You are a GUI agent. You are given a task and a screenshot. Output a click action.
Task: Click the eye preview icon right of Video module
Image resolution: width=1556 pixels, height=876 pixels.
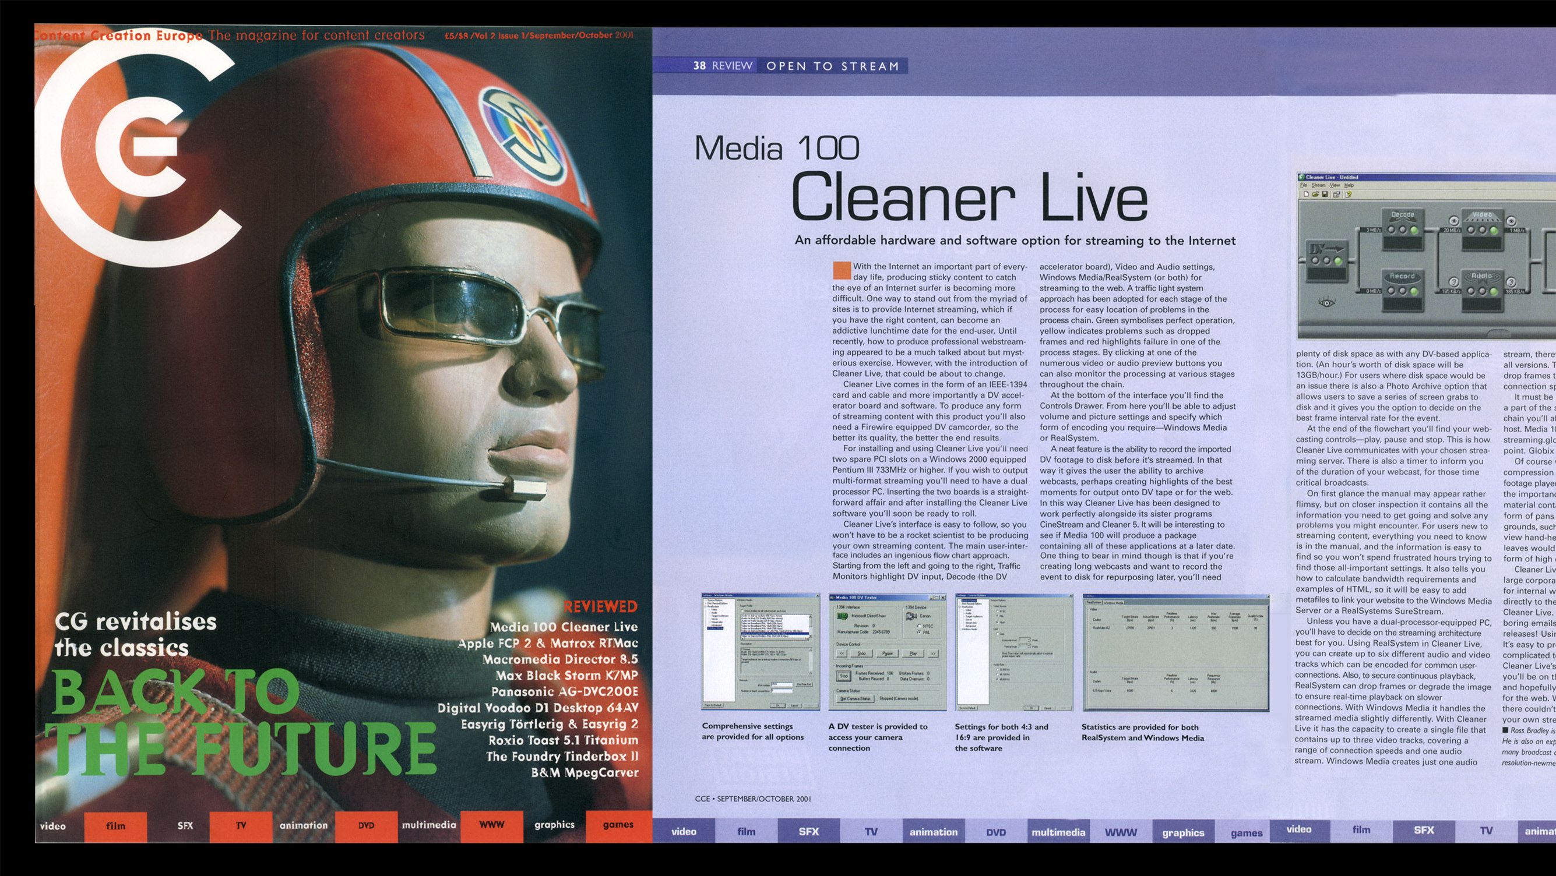tap(1511, 221)
